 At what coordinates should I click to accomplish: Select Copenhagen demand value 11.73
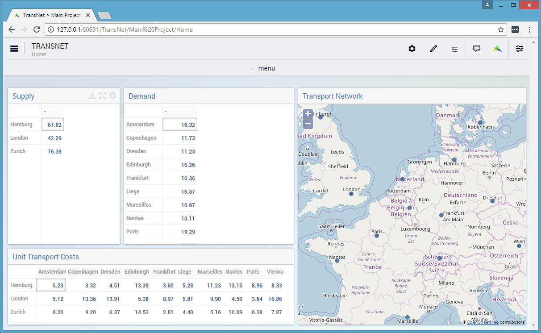(x=179, y=138)
